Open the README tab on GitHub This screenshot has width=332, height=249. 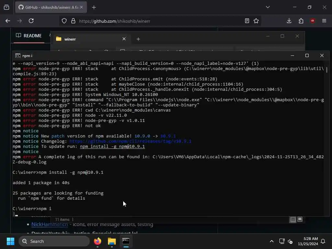[x=29, y=36]
